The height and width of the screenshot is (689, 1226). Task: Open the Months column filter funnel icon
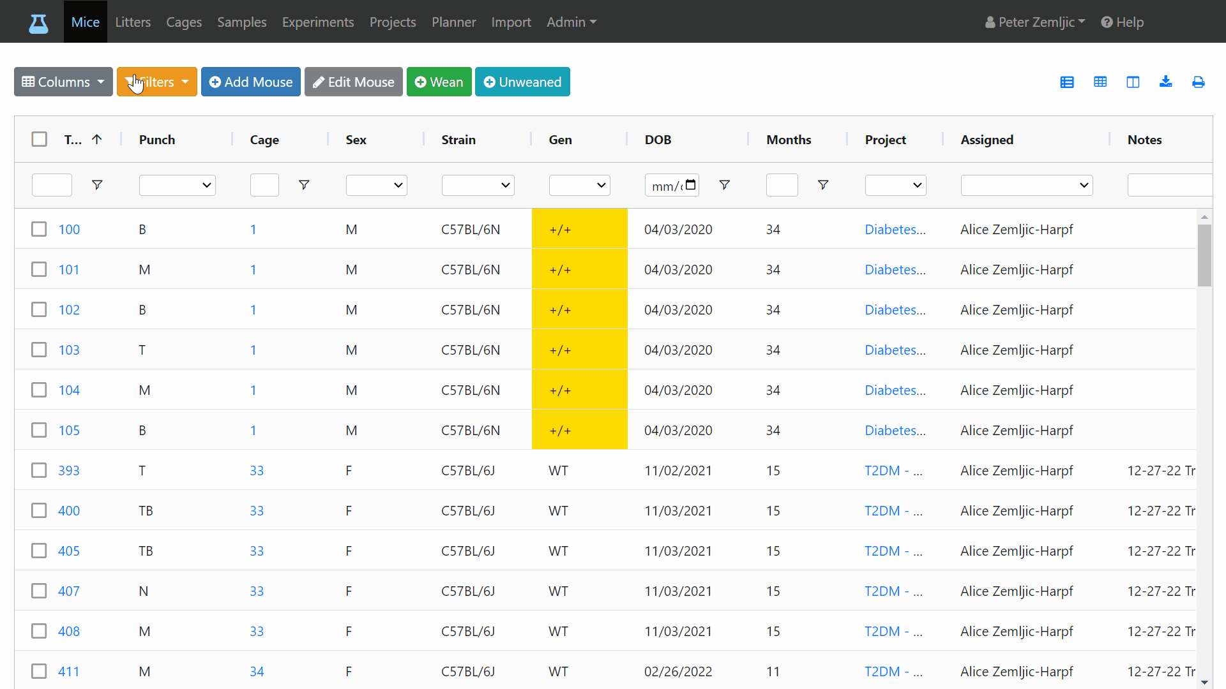(823, 185)
